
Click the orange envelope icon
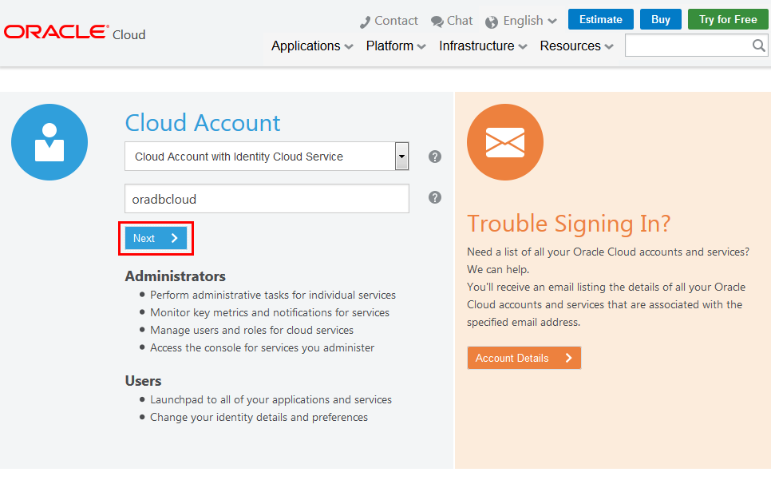(504, 141)
